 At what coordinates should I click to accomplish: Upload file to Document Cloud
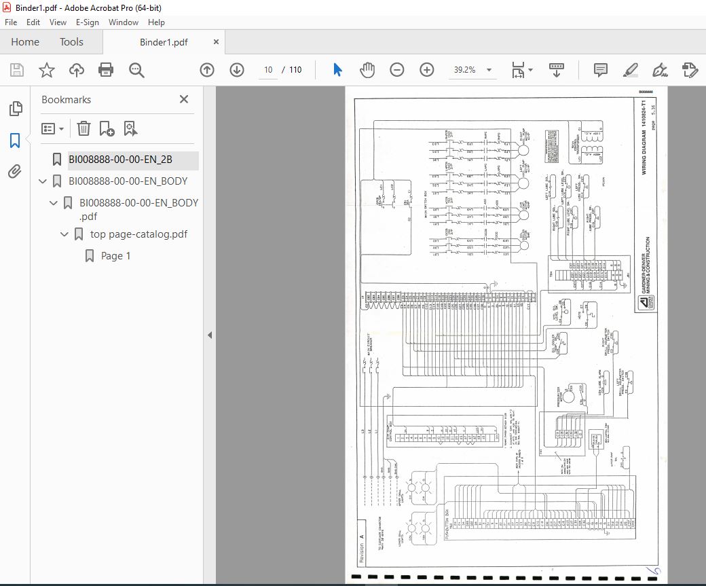[x=77, y=70]
